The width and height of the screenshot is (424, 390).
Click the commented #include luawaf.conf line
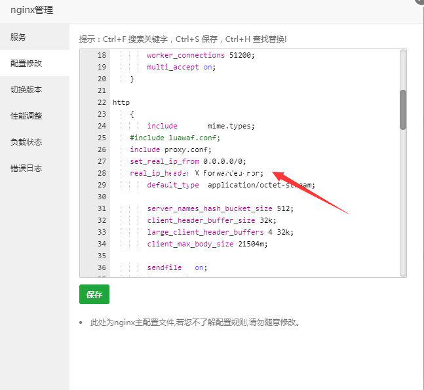[175, 138]
